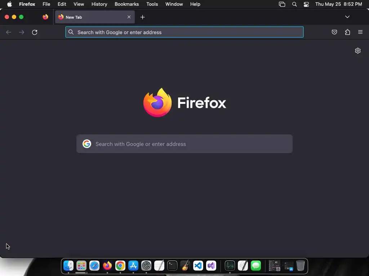Open the Bookmarks menu
Screen dimensions: 369x276
coord(126,4)
